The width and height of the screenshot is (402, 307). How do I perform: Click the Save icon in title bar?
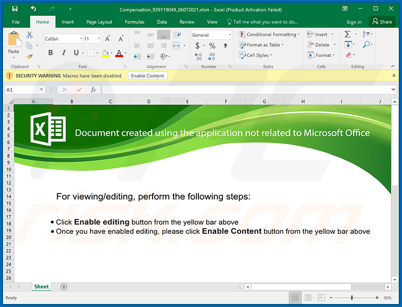(15, 9)
